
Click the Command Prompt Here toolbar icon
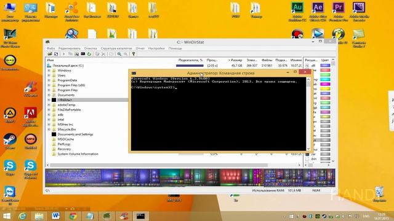(83, 54)
